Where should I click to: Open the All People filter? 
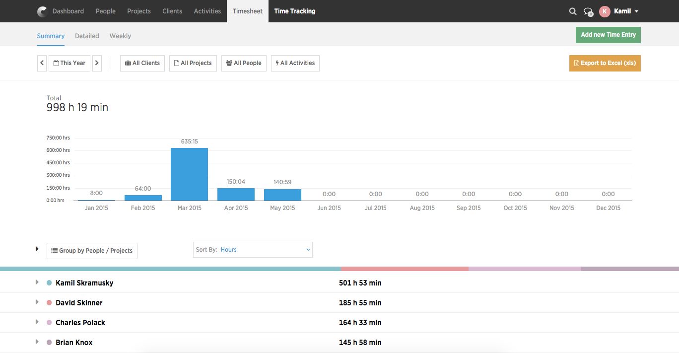pyautogui.click(x=244, y=63)
